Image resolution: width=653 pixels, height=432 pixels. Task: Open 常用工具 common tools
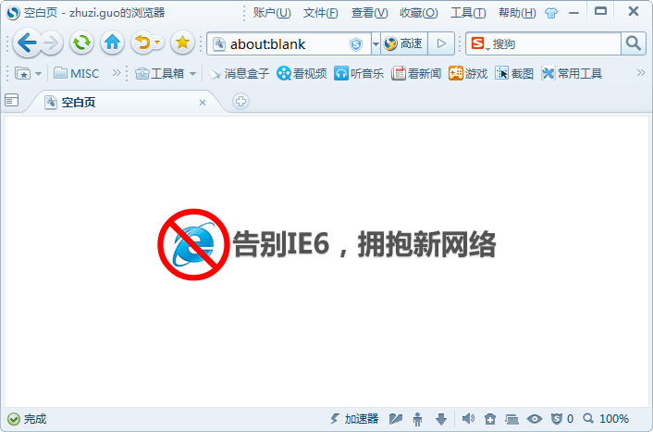click(572, 74)
